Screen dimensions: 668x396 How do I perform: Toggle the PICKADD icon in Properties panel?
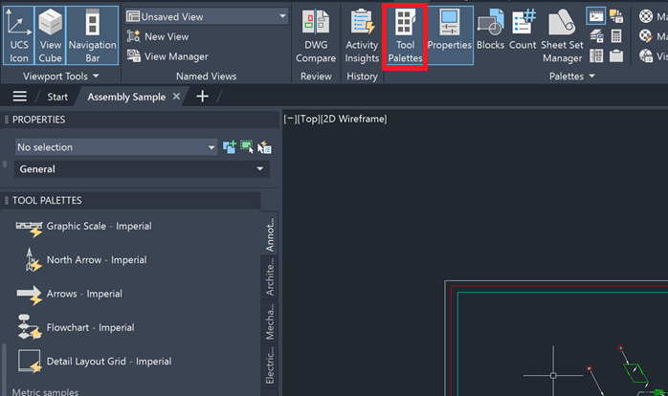click(229, 147)
